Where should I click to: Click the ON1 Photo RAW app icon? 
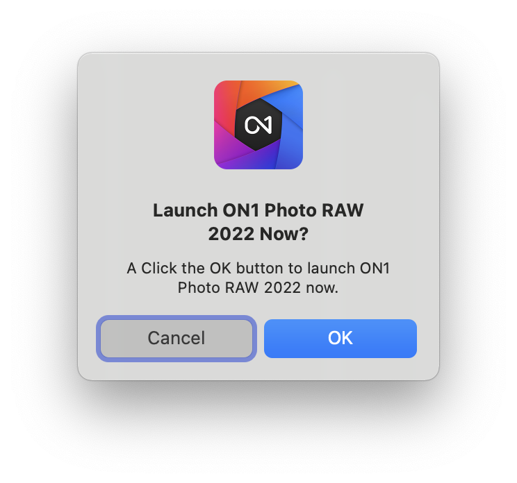click(258, 125)
